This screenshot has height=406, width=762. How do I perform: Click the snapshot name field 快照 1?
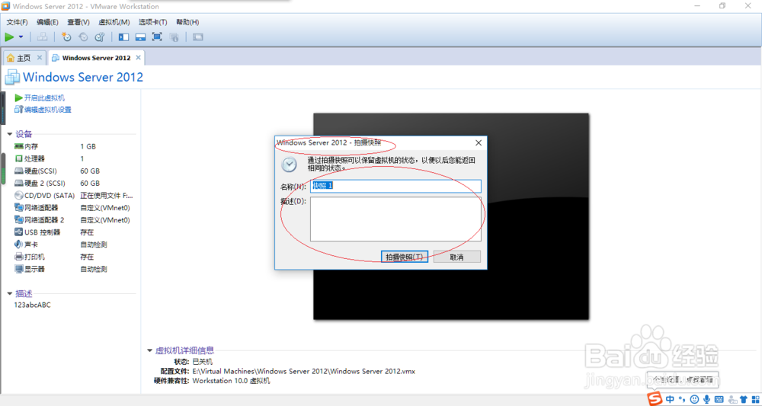coord(395,186)
